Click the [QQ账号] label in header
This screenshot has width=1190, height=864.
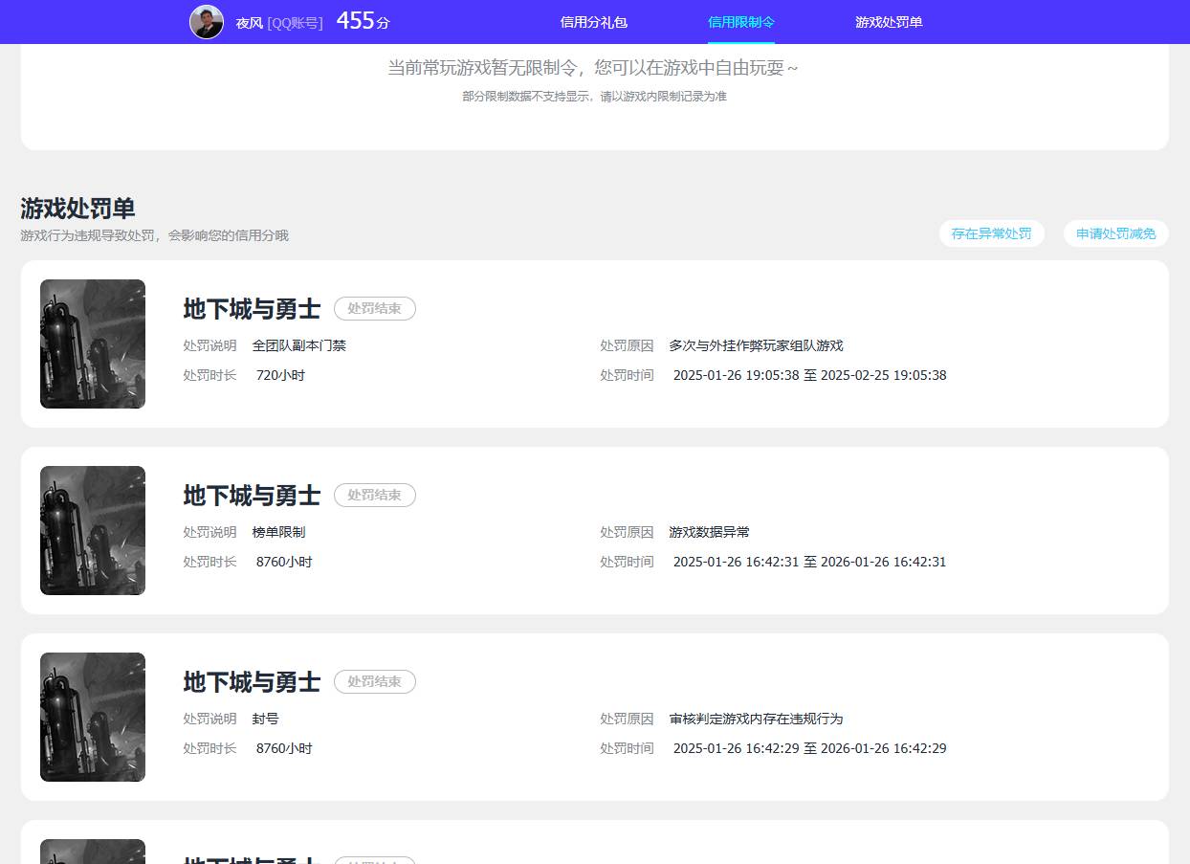[295, 23]
